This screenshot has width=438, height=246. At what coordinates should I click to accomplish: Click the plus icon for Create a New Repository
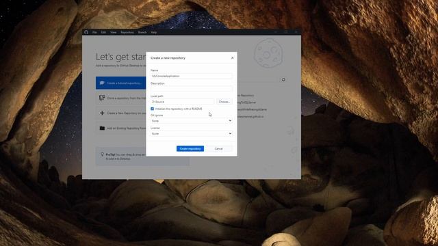point(102,113)
